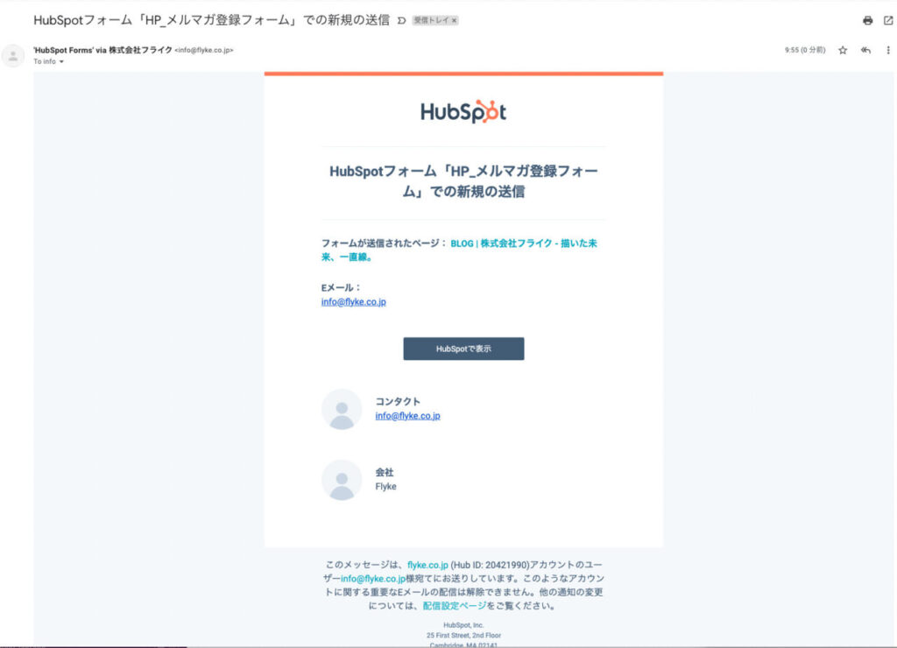Click the info@flyke.co.jp link under Eメール
This screenshot has height=648, width=897.
[x=354, y=301]
